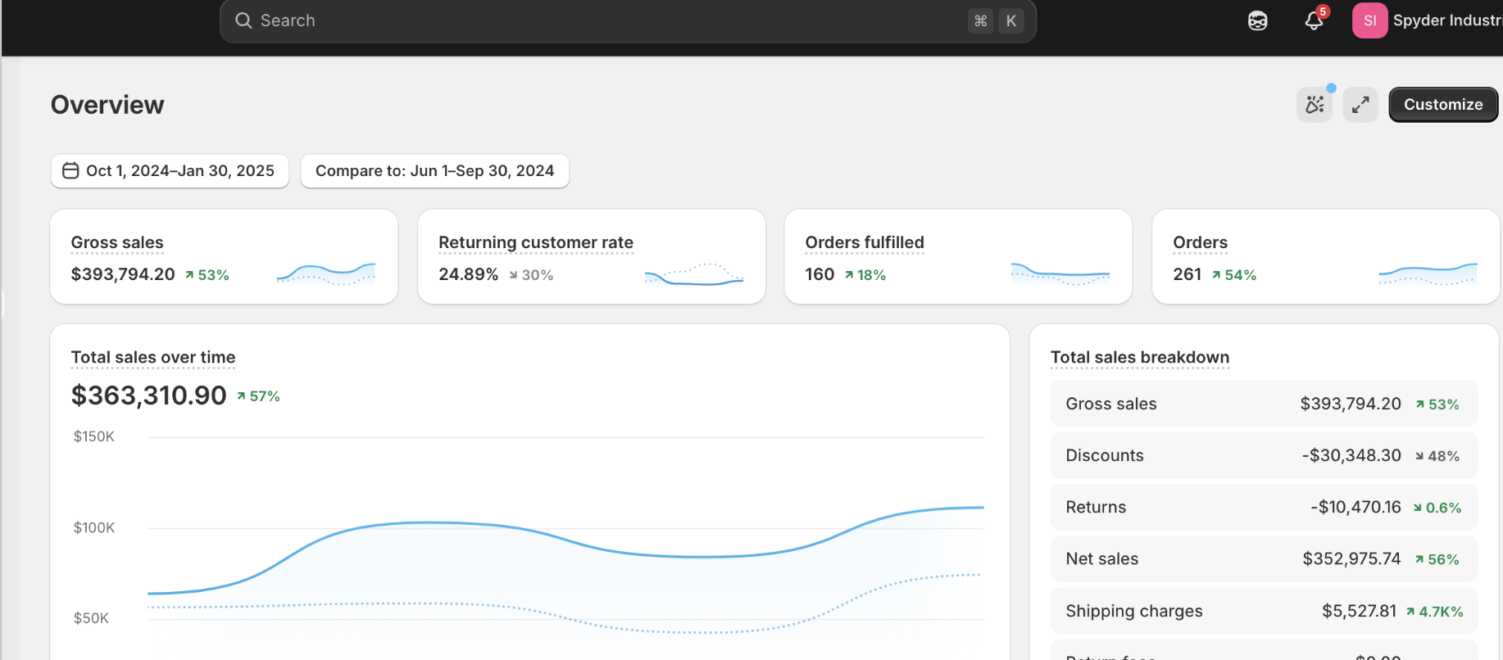
Task: Click the $5,527.81 shipping charges amount
Action: [x=1359, y=611]
